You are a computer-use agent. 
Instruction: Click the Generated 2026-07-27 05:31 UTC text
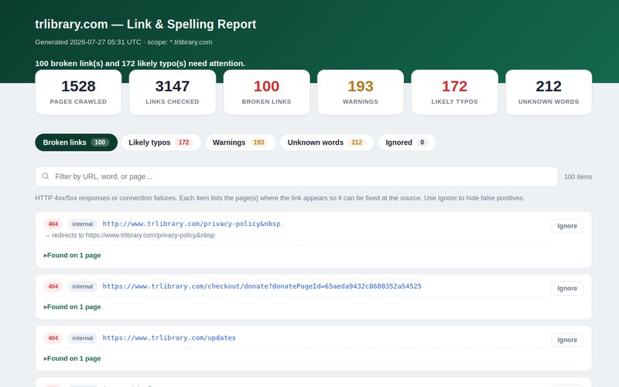click(x=124, y=42)
